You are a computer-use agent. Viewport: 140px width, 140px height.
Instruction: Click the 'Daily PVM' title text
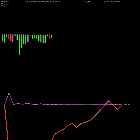tap(5, 2)
